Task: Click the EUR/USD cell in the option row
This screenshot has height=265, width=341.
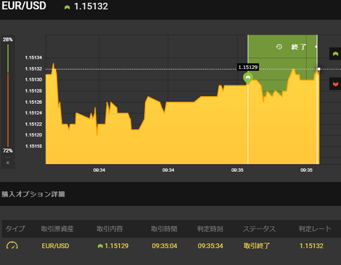Action: (55, 246)
